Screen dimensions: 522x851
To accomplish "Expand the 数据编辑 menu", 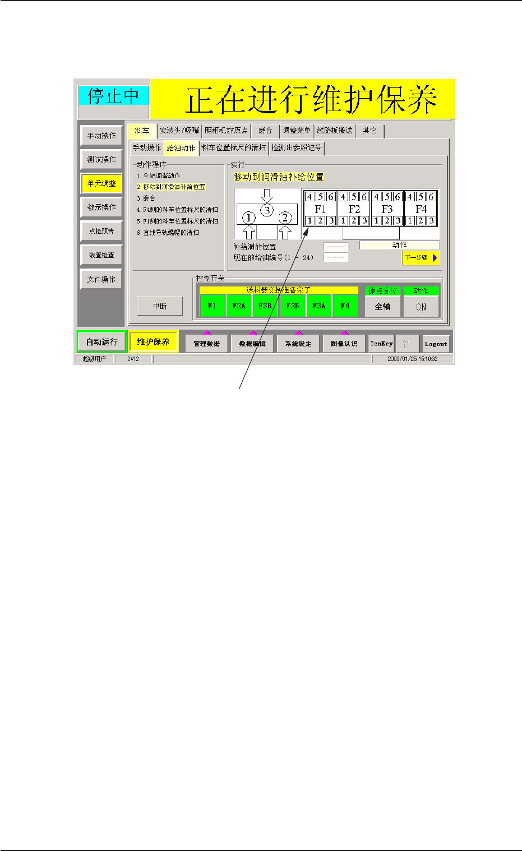I will [252, 344].
